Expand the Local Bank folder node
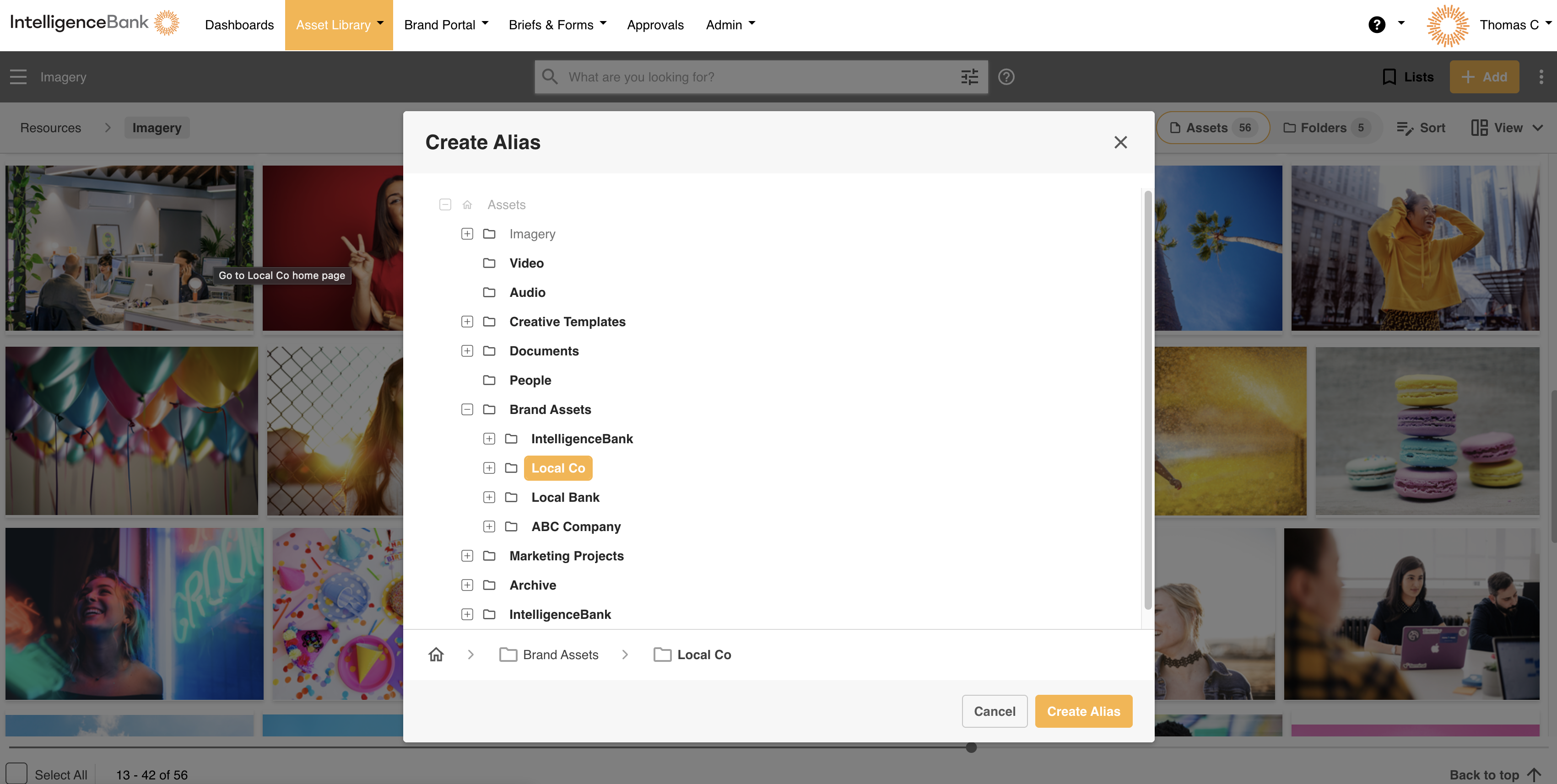The width and height of the screenshot is (1557, 784). point(489,498)
